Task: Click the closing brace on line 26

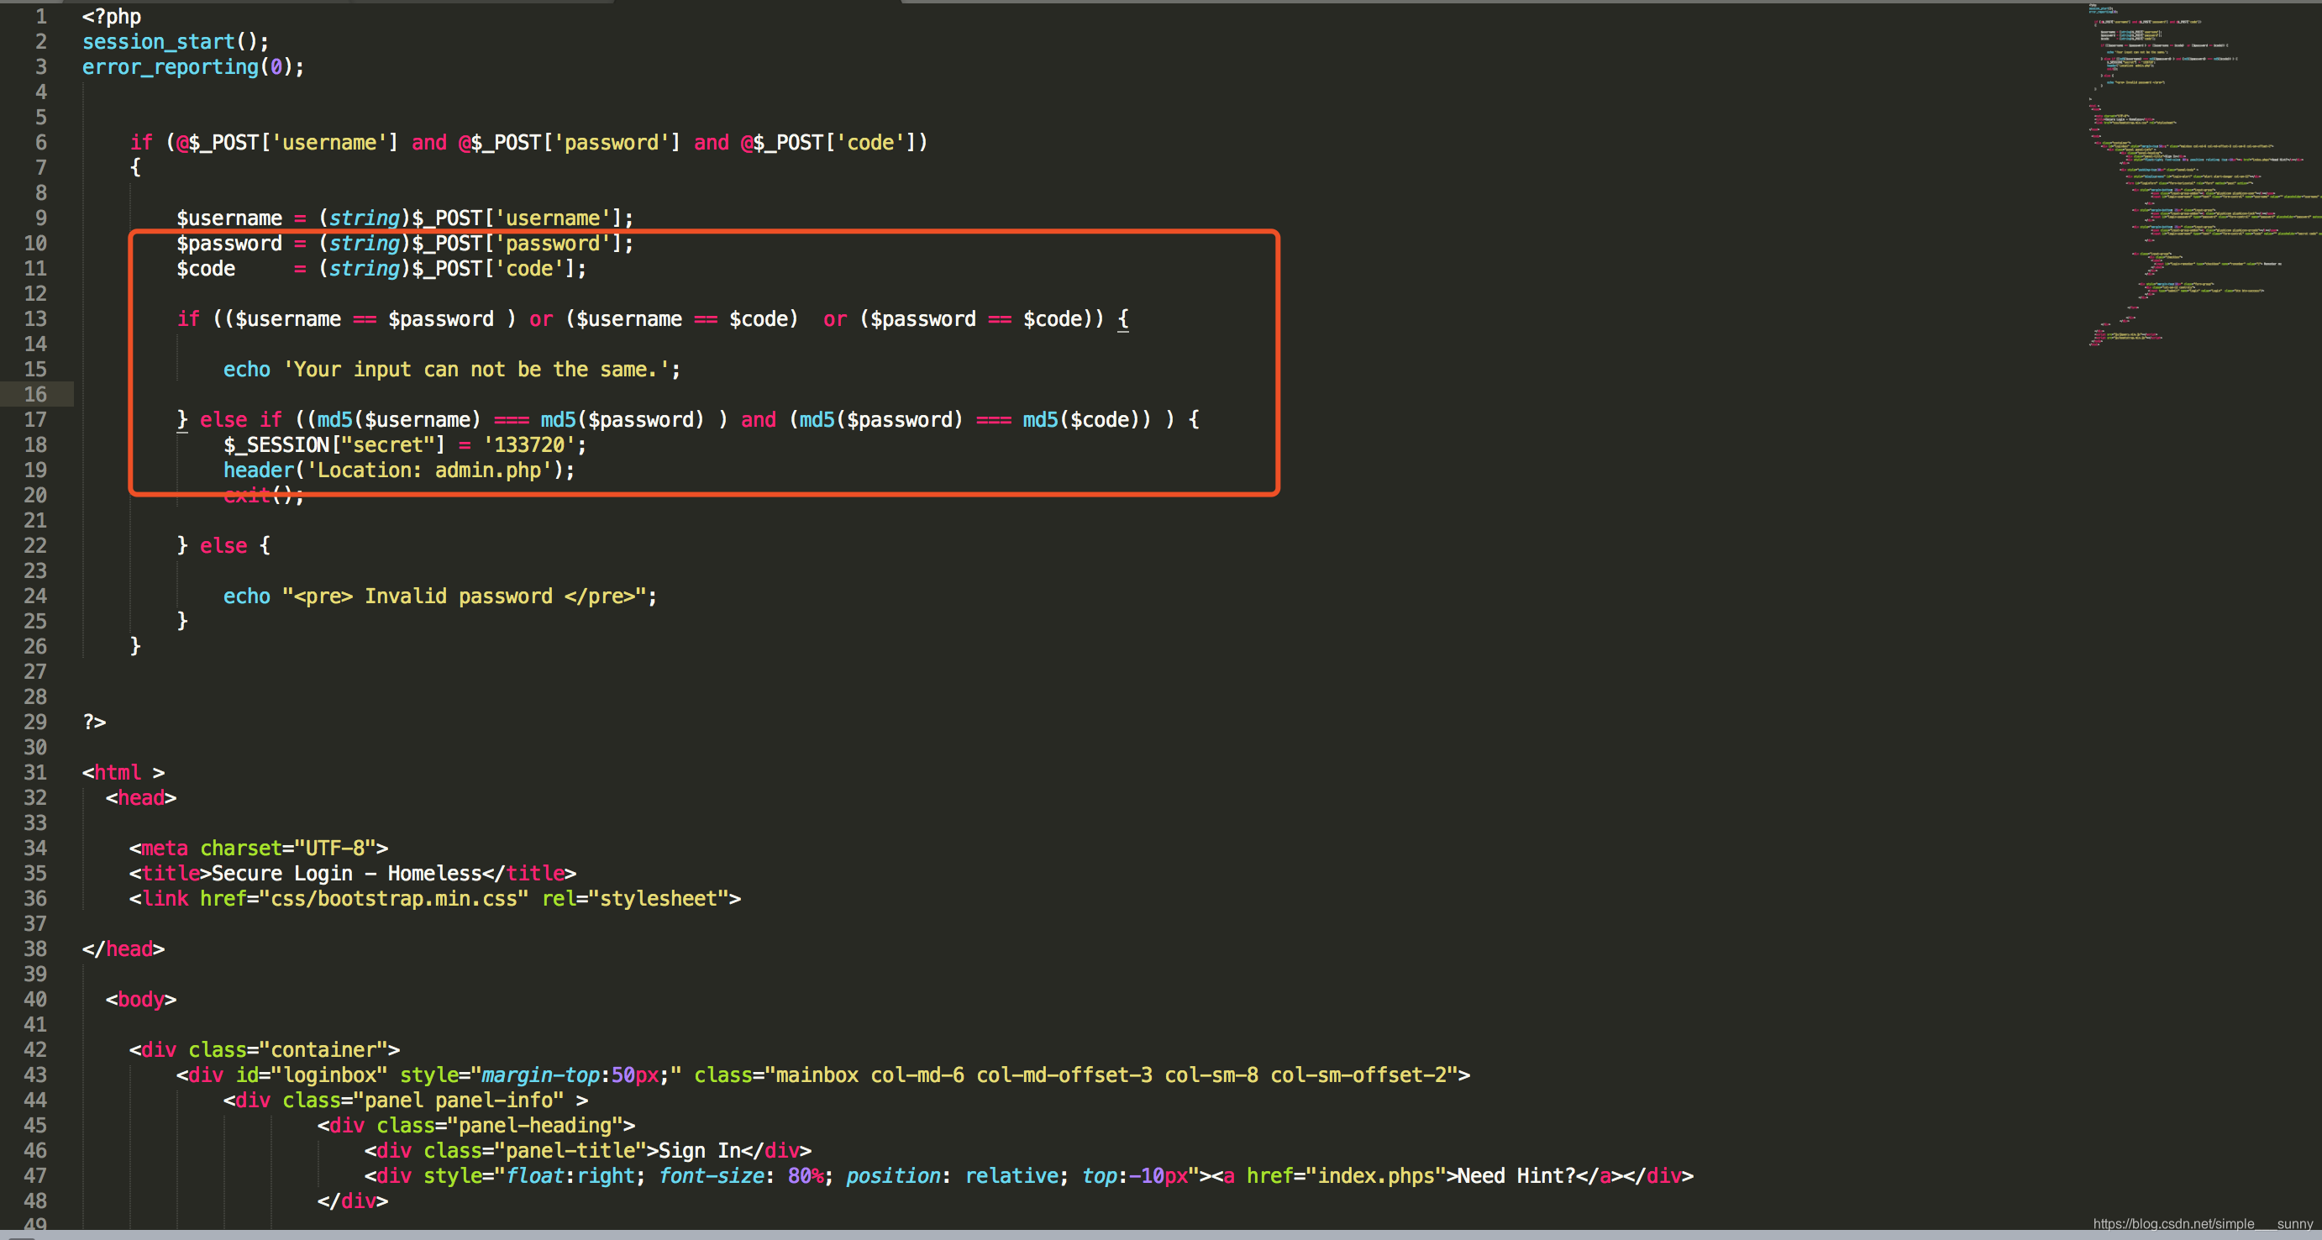Action: coord(135,646)
